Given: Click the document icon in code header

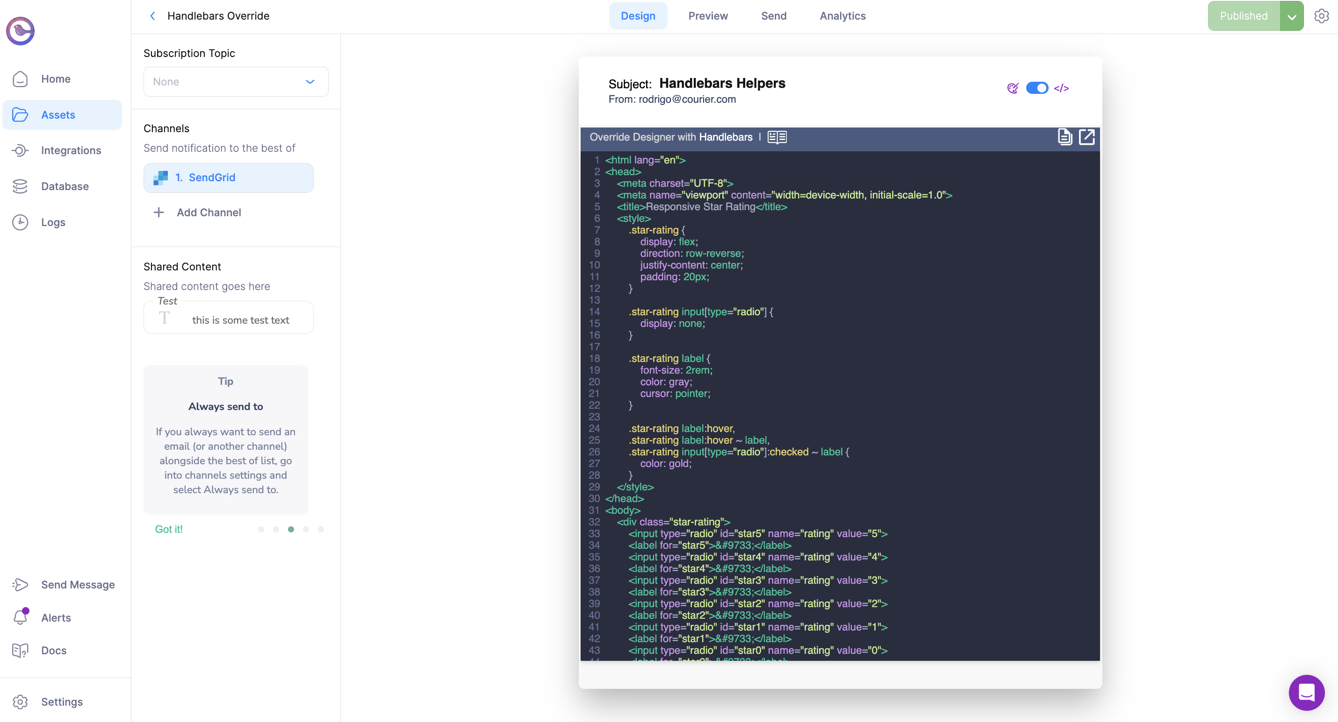Looking at the screenshot, I should [x=1065, y=137].
